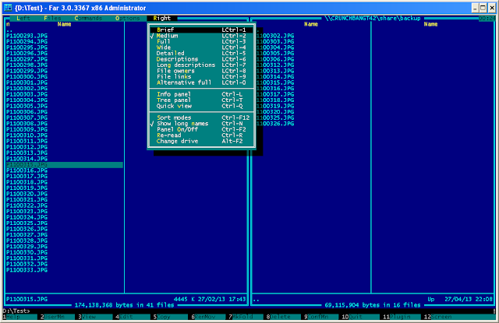Select file P1100307.JPG in left panel
Image resolution: width=499 pixels, height=323 pixels.
click(27, 118)
